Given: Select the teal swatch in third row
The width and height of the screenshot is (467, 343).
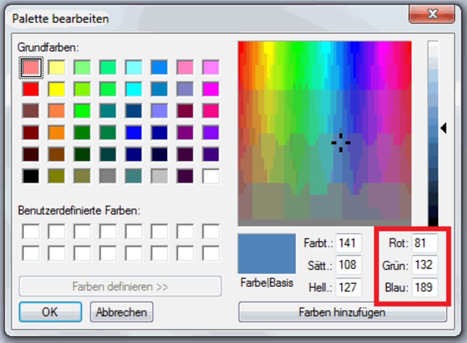Looking at the screenshot, I should click(x=108, y=111).
